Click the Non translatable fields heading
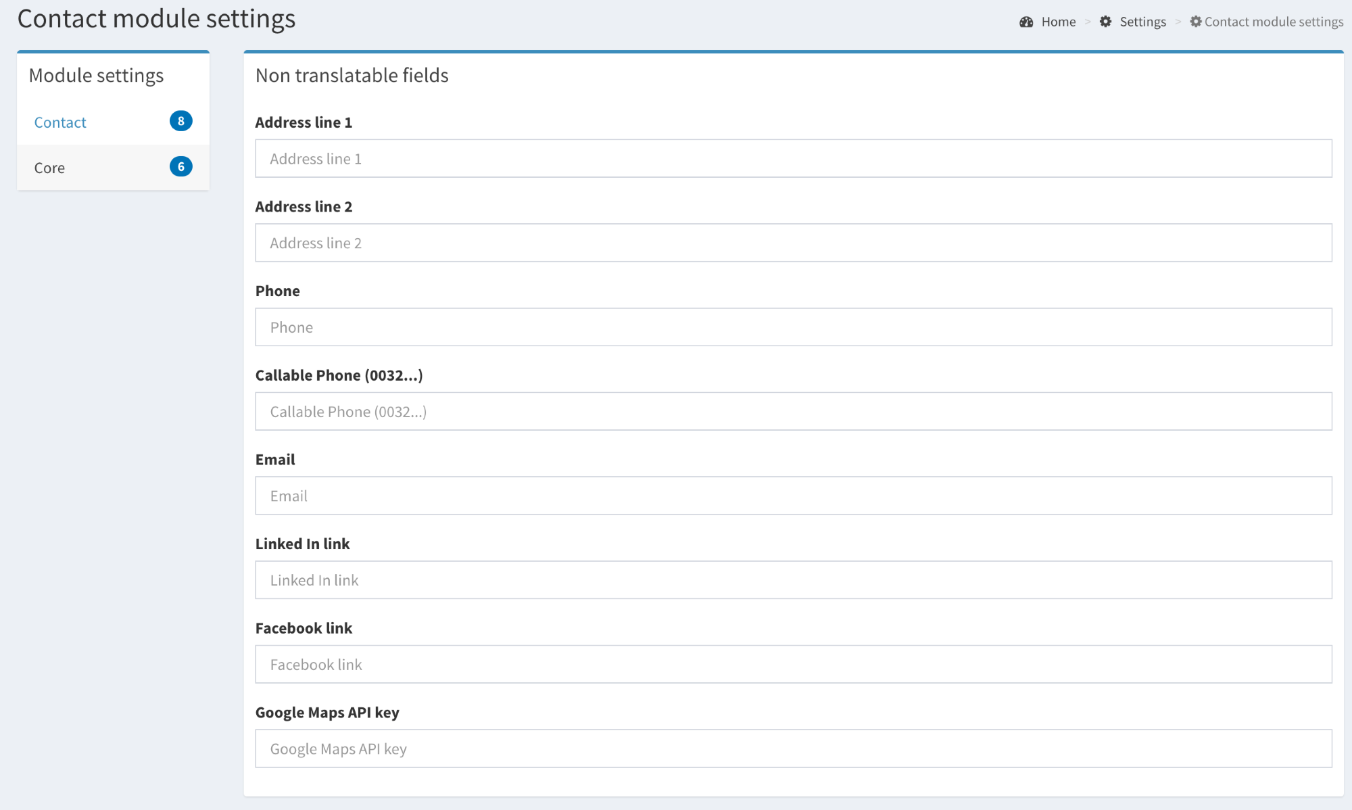Screen dimensions: 1352x810 352,75
